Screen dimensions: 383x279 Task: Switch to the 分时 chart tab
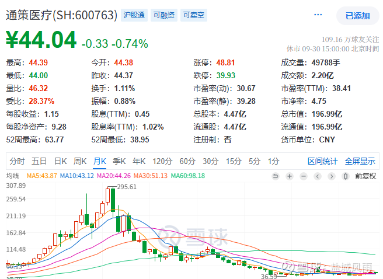(18, 161)
